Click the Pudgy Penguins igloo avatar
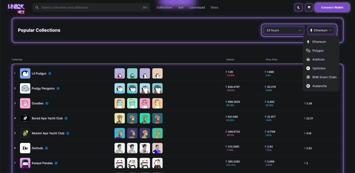This screenshot has height=173, width=355. pos(25,88)
